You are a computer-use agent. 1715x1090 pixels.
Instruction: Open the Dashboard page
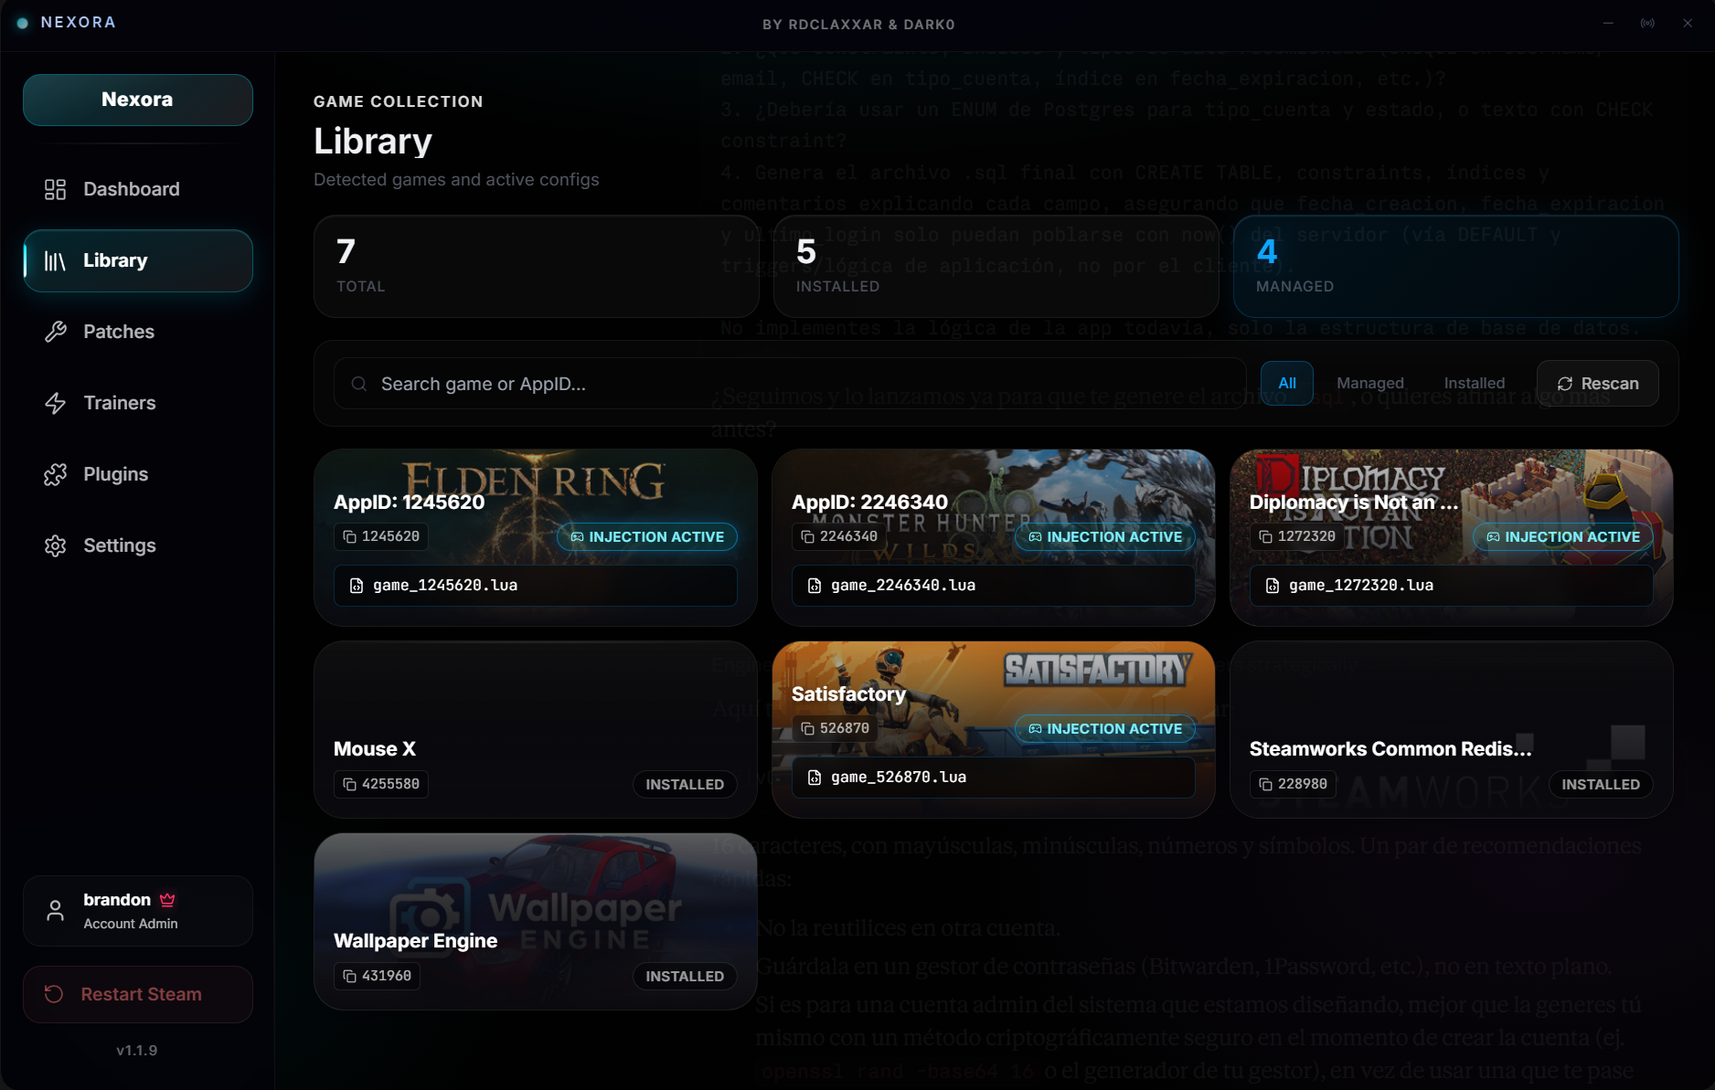tap(137, 189)
